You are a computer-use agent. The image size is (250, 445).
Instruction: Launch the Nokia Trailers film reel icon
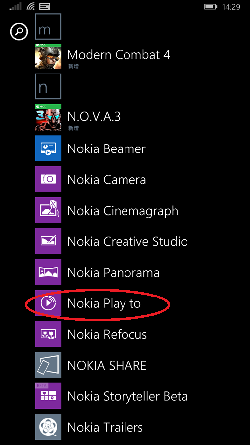[48, 427]
